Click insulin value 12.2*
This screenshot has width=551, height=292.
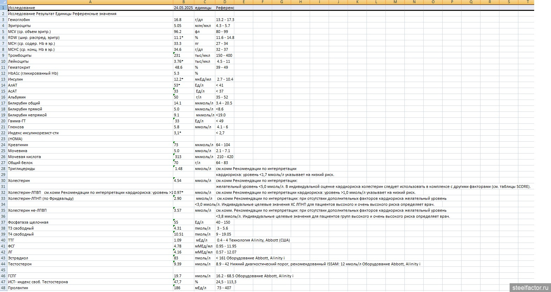(x=183, y=79)
